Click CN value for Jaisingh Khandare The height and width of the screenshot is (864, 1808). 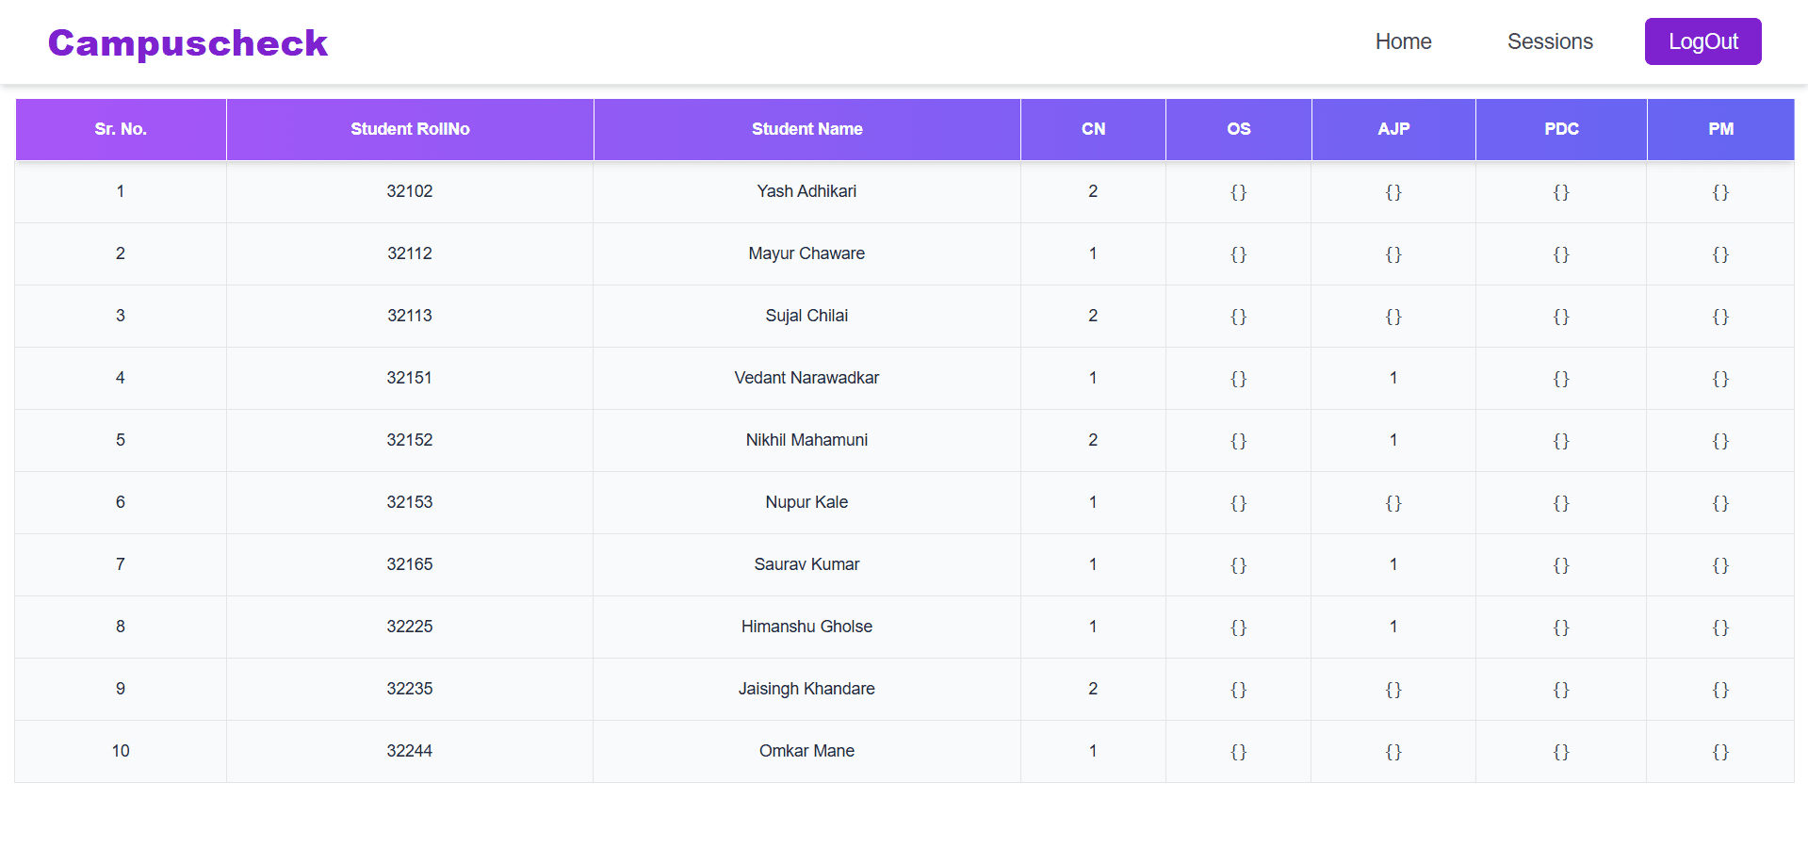click(x=1093, y=689)
